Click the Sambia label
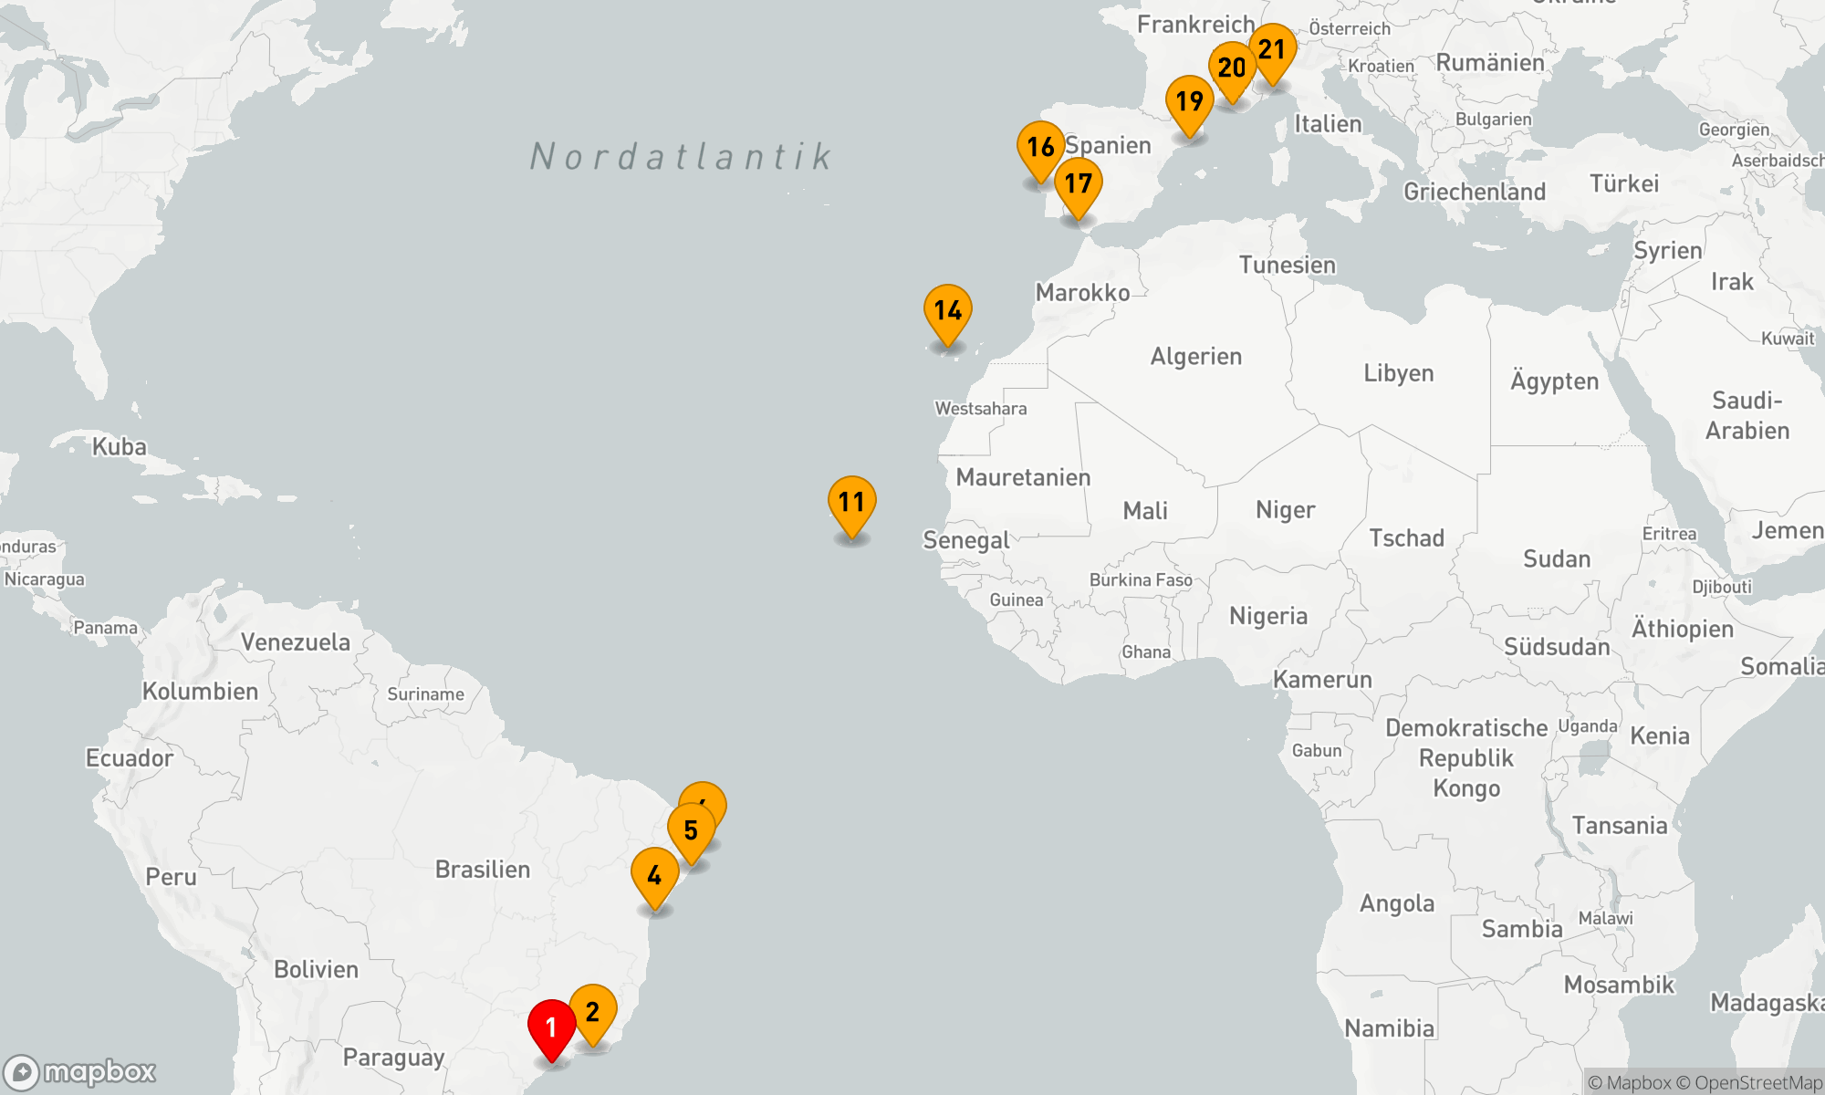Screen dimensions: 1825x1095 pos(1522,929)
